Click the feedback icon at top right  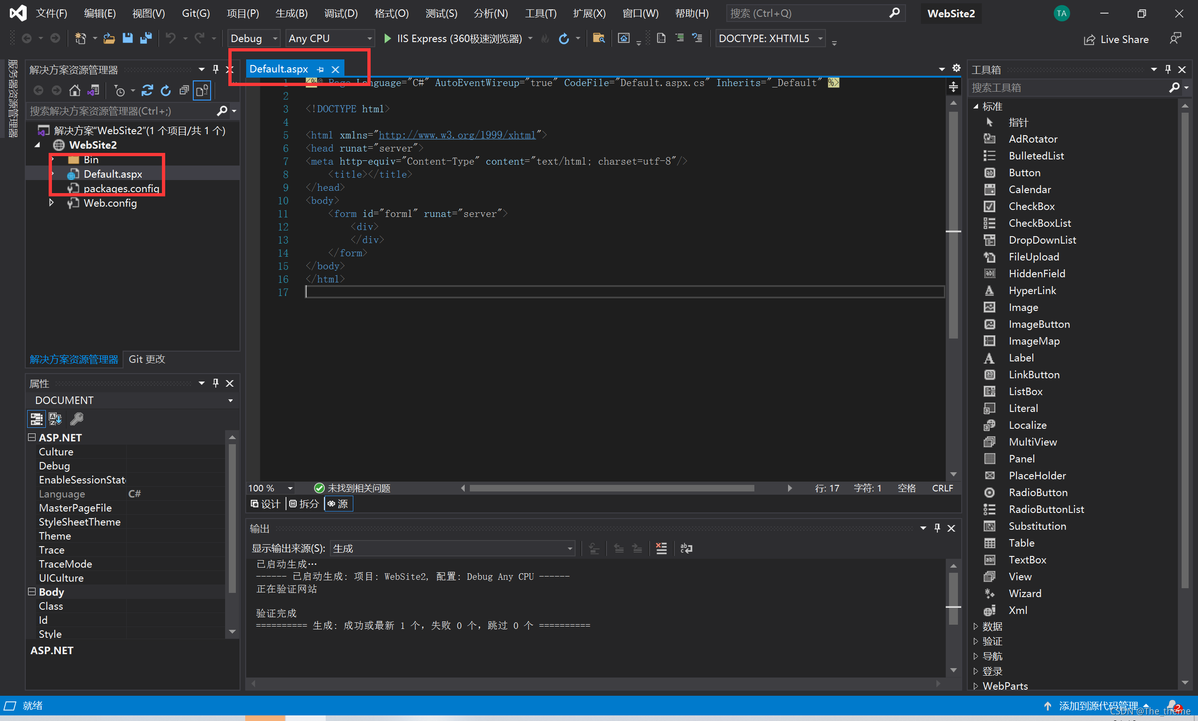tap(1175, 38)
